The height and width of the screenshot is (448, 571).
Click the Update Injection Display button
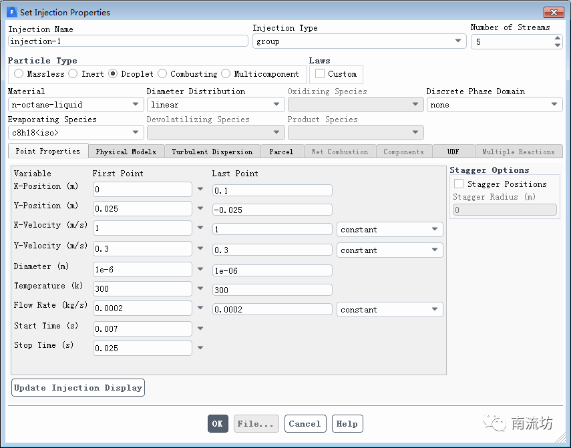click(78, 388)
